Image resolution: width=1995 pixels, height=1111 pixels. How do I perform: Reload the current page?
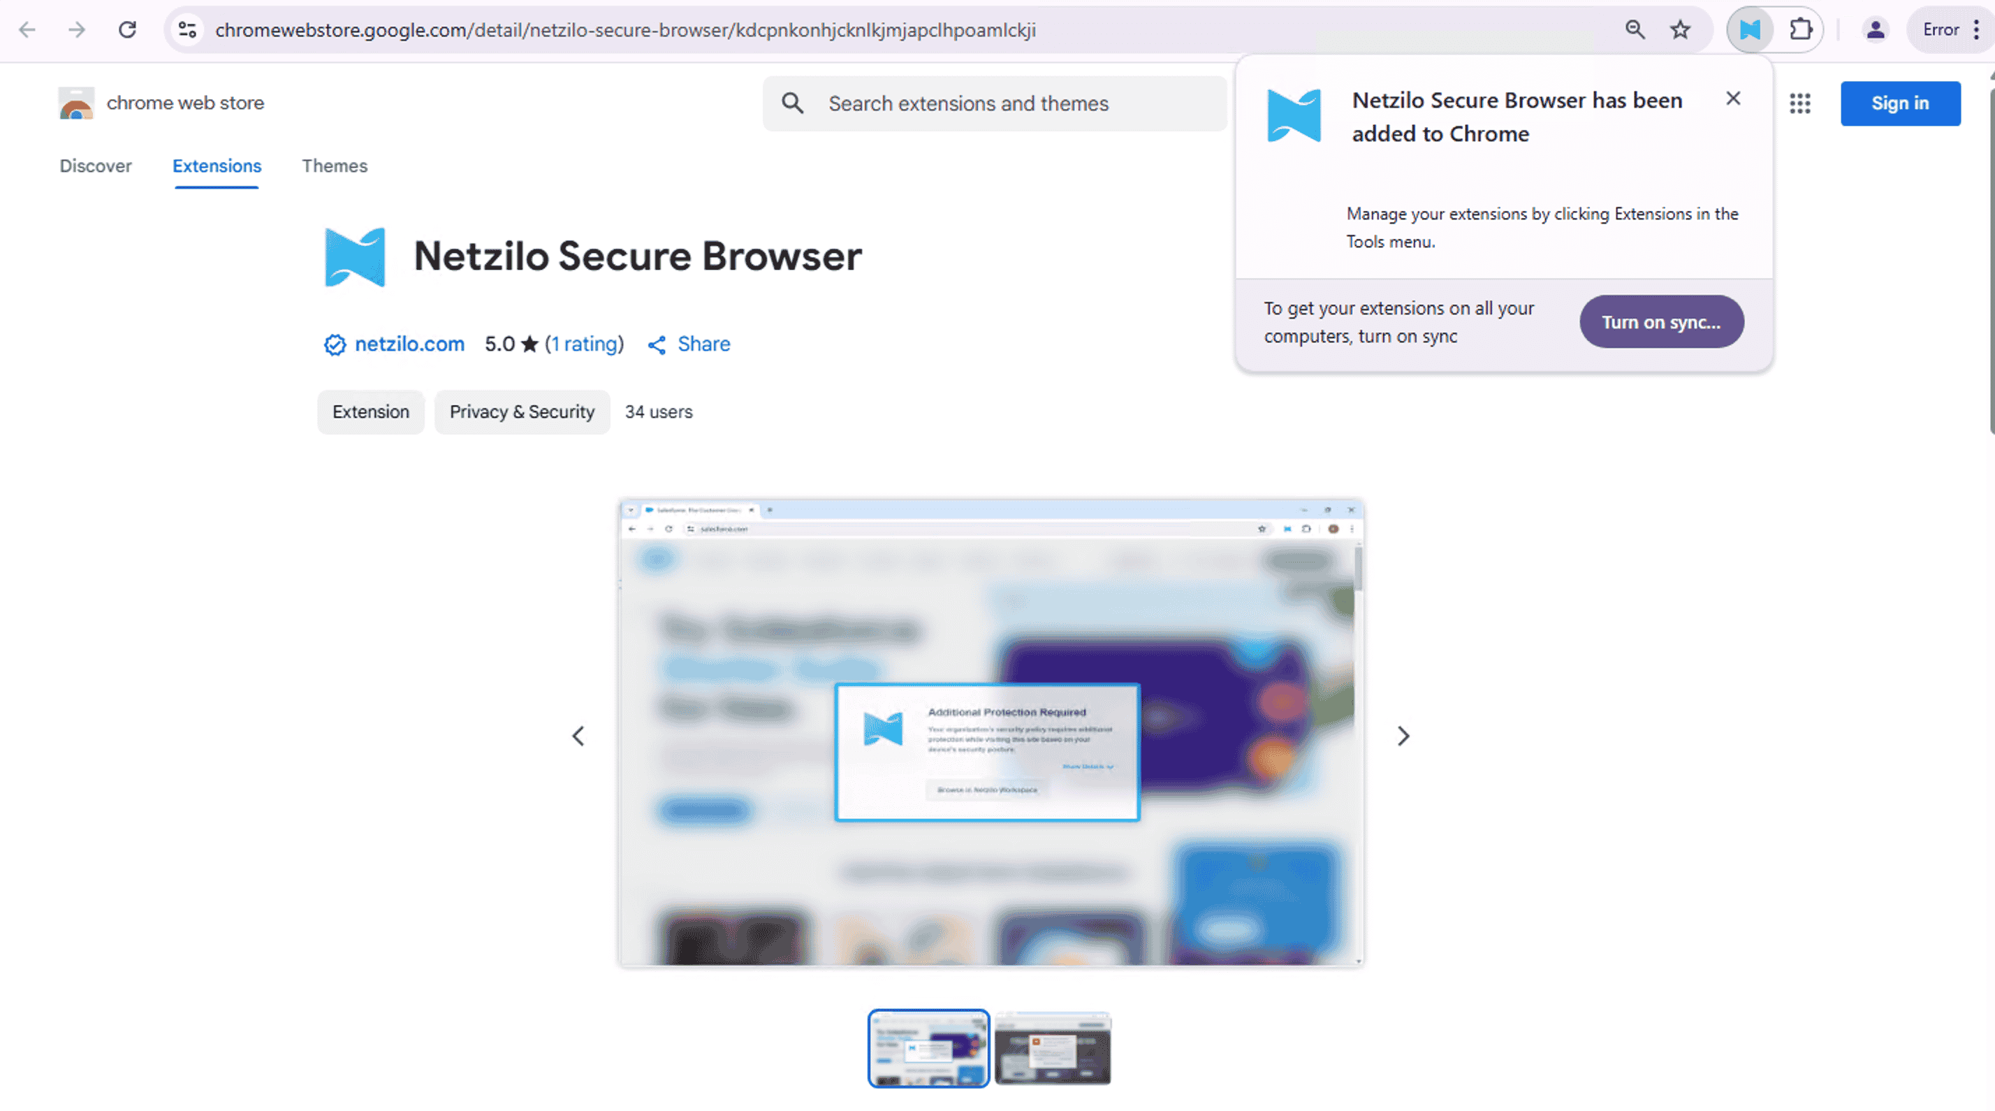point(128,29)
